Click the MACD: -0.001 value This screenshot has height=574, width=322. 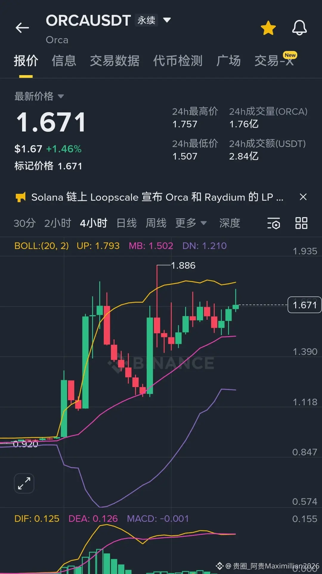click(158, 519)
